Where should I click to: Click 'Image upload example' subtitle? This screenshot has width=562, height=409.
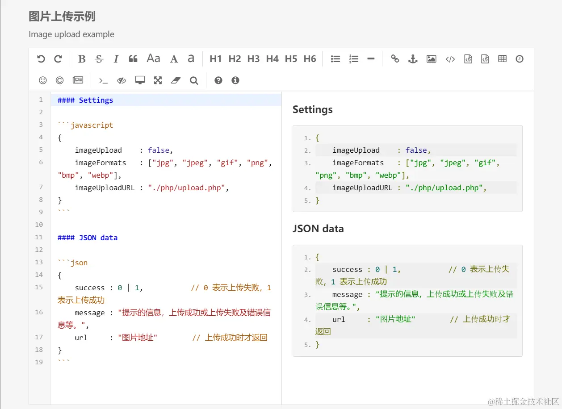71,34
